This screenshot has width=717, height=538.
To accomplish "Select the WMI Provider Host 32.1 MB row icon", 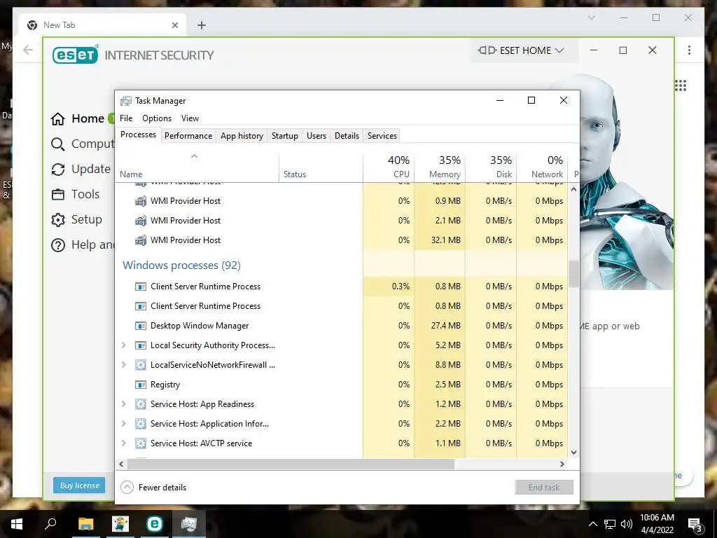I will (x=141, y=240).
